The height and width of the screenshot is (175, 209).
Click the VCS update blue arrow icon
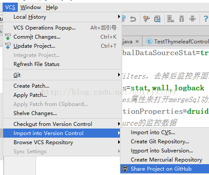(x=8, y=46)
